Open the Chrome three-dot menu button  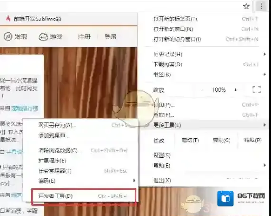point(261,6)
